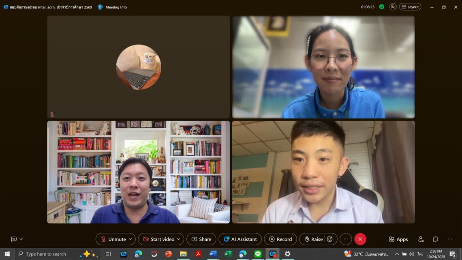
Task: Open the Layout options
Action: click(x=410, y=7)
